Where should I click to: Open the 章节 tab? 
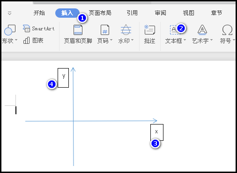pyautogui.click(x=216, y=13)
